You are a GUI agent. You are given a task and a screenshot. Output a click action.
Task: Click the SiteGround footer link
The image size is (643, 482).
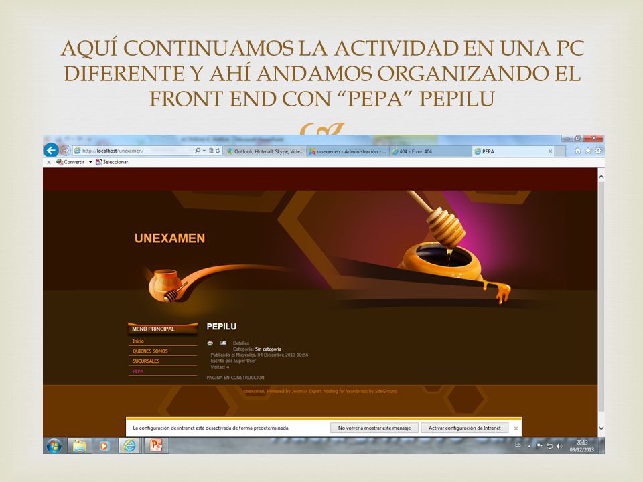[x=386, y=391]
